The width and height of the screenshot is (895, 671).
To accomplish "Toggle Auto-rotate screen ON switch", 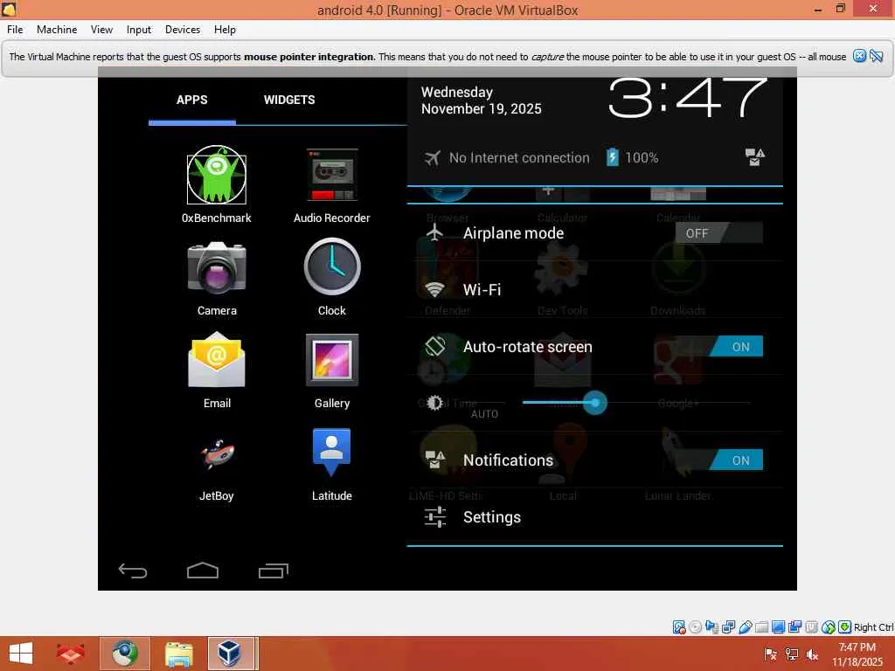I will pyautogui.click(x=718, y=346).
